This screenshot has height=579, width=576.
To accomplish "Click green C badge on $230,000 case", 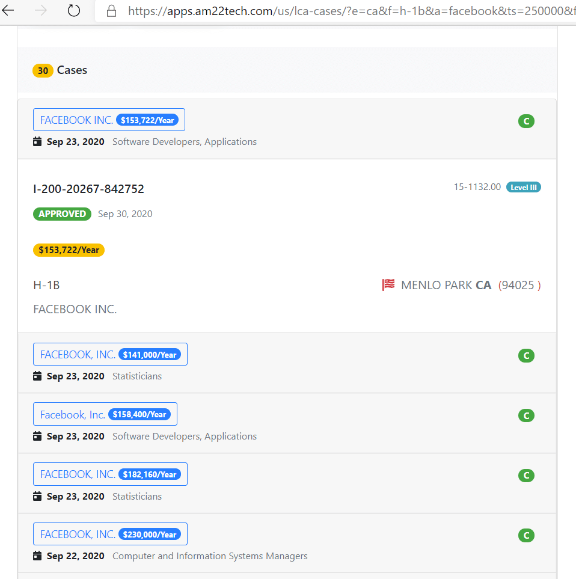I will point(526,536).
